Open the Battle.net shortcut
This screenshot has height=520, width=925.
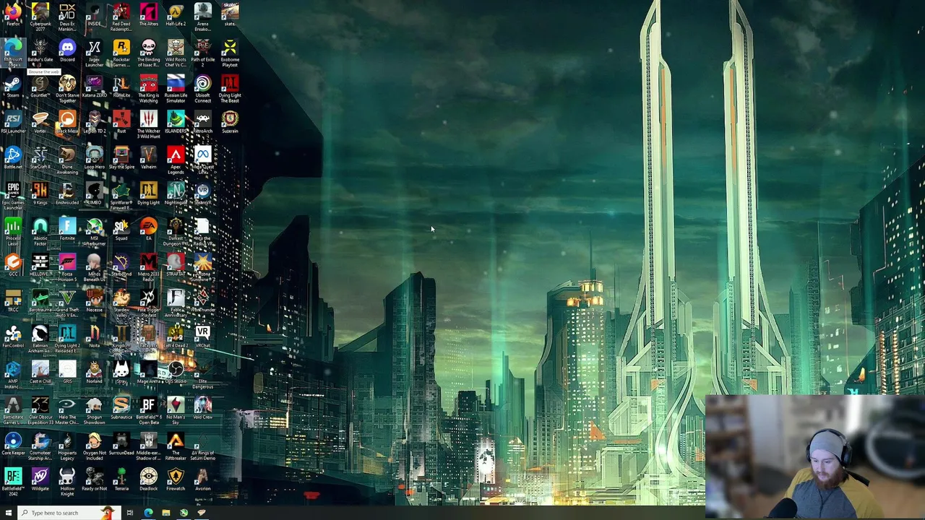tap(13, 158)
